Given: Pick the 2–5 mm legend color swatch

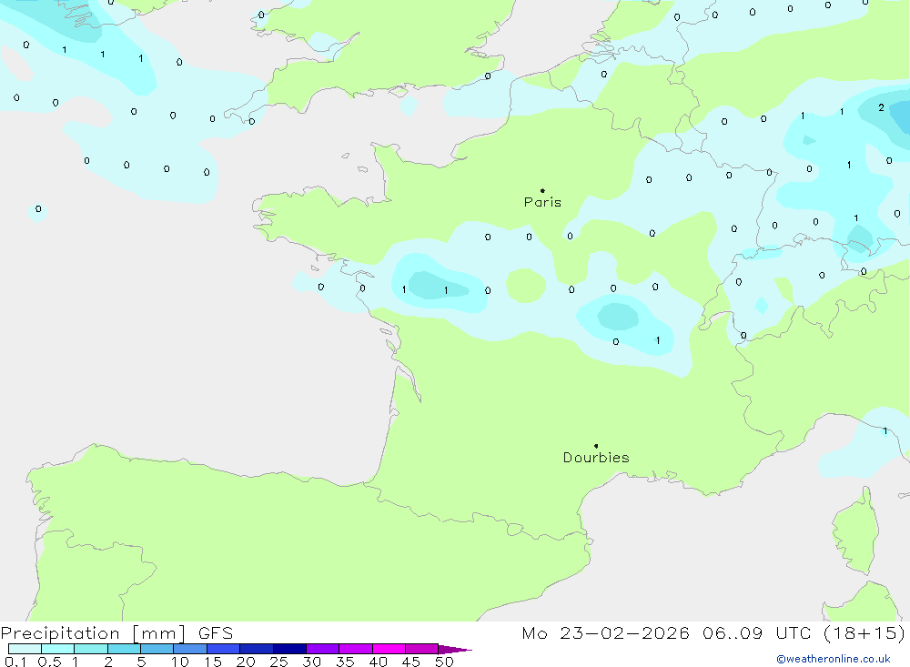Looking at the screenshot, I should tap(124, 649).
